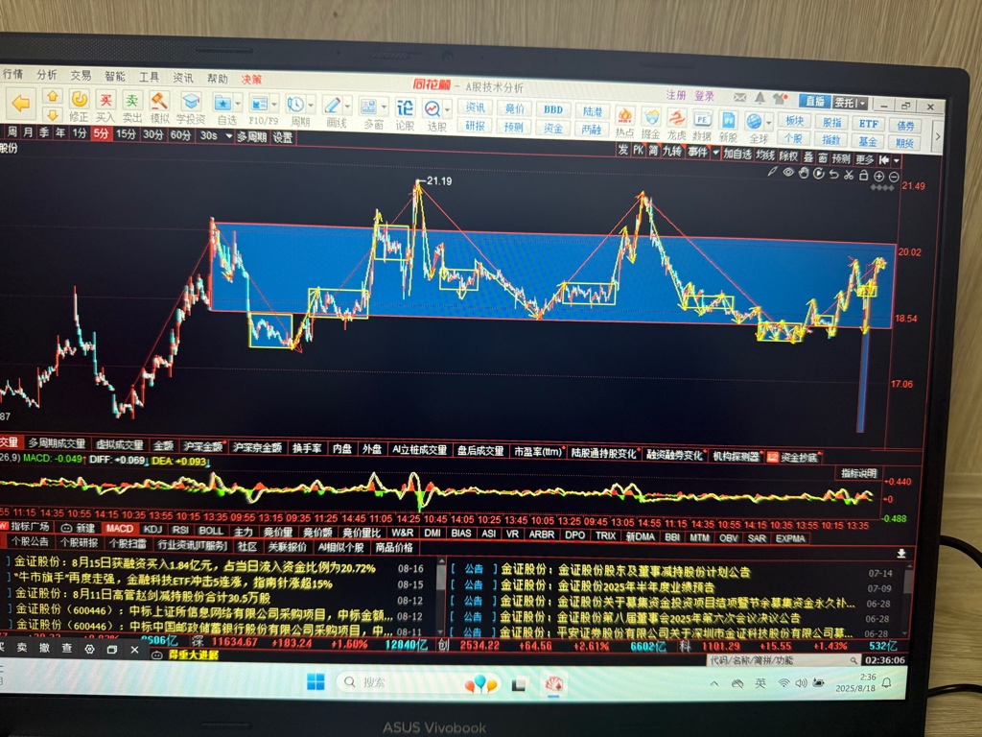Click the scissors icon above chart
Image resolution: width=982 pixels, height=737 pixels.
pyautogui.click(x=849, y=175)
